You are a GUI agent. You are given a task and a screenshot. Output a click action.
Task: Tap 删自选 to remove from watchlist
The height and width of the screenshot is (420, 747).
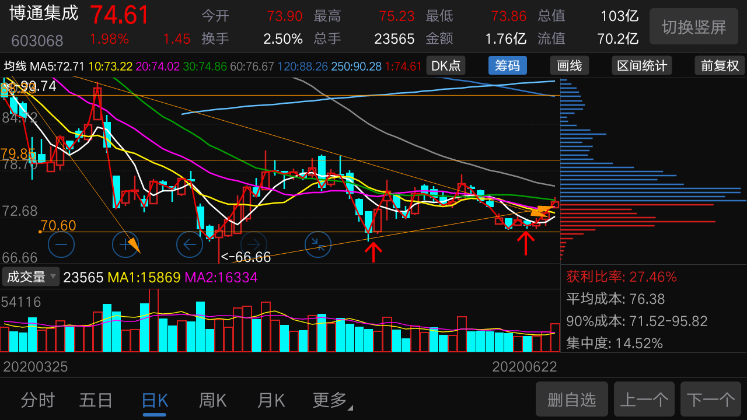[x=572, y=400]
